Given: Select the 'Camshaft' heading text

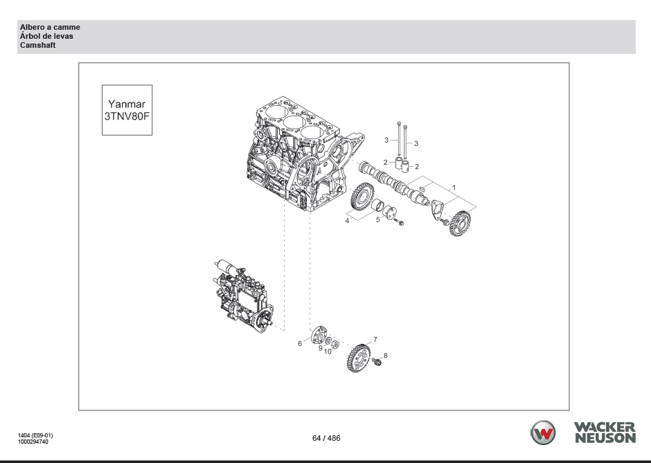Looking at the screenshot, I should click(37, 45).
